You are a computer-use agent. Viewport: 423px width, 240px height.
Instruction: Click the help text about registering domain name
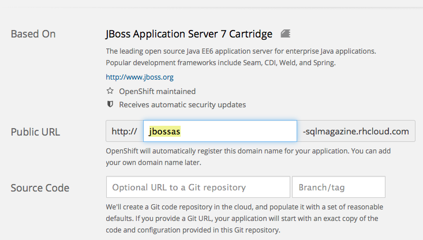(248, 157)
